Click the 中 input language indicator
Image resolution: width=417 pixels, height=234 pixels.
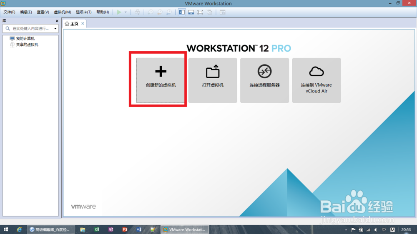(x=384, y=230)
